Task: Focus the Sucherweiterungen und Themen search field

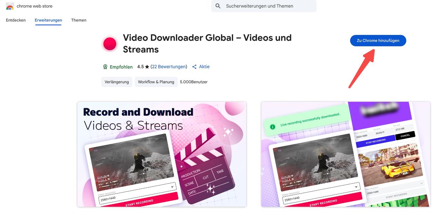Action: [264, 6]
